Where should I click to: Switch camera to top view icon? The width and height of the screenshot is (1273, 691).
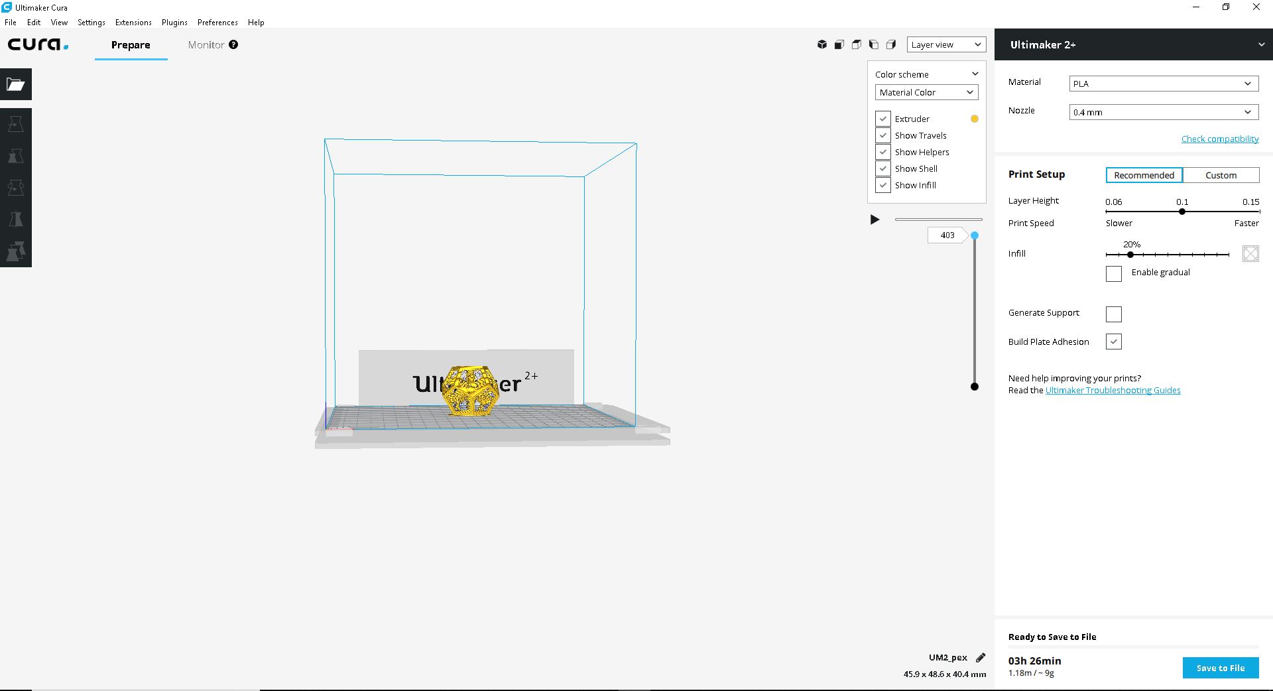[857, 44]
